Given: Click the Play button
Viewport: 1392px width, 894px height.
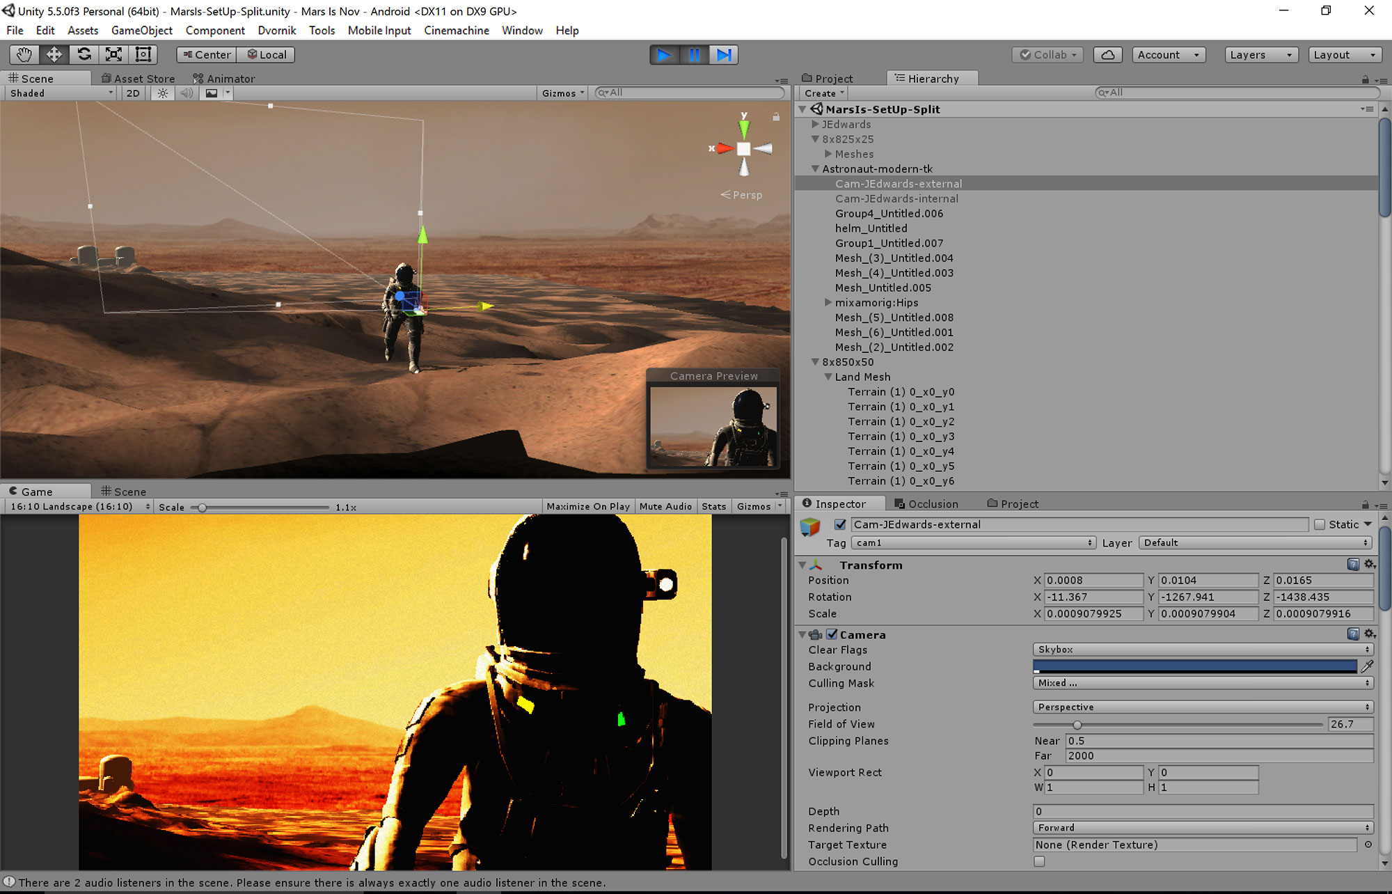Looking at the screenshot, I should (664, 54).
